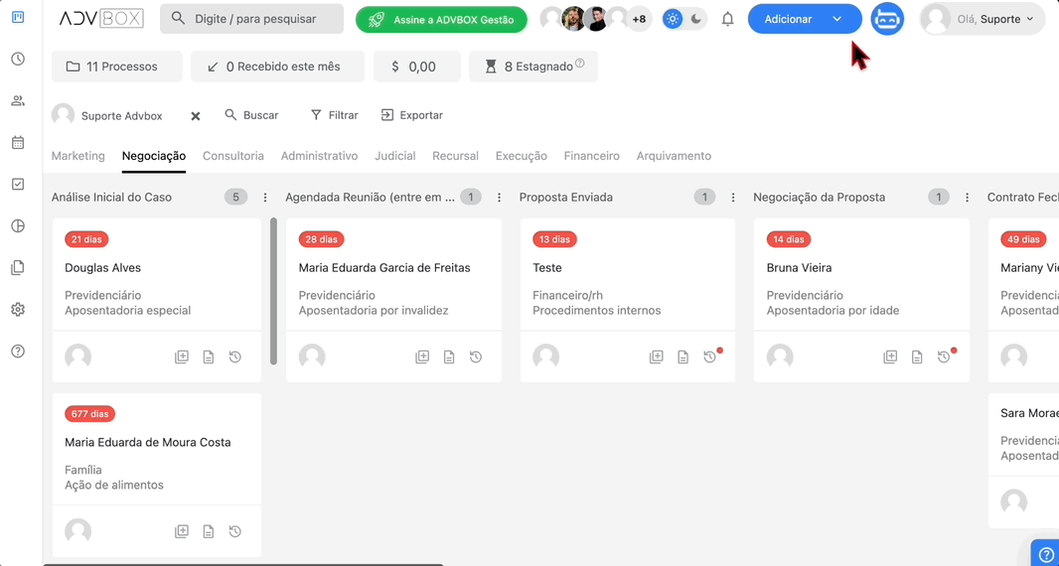
Task: Open history icon on Douglas Alves card
Action: 235,356
